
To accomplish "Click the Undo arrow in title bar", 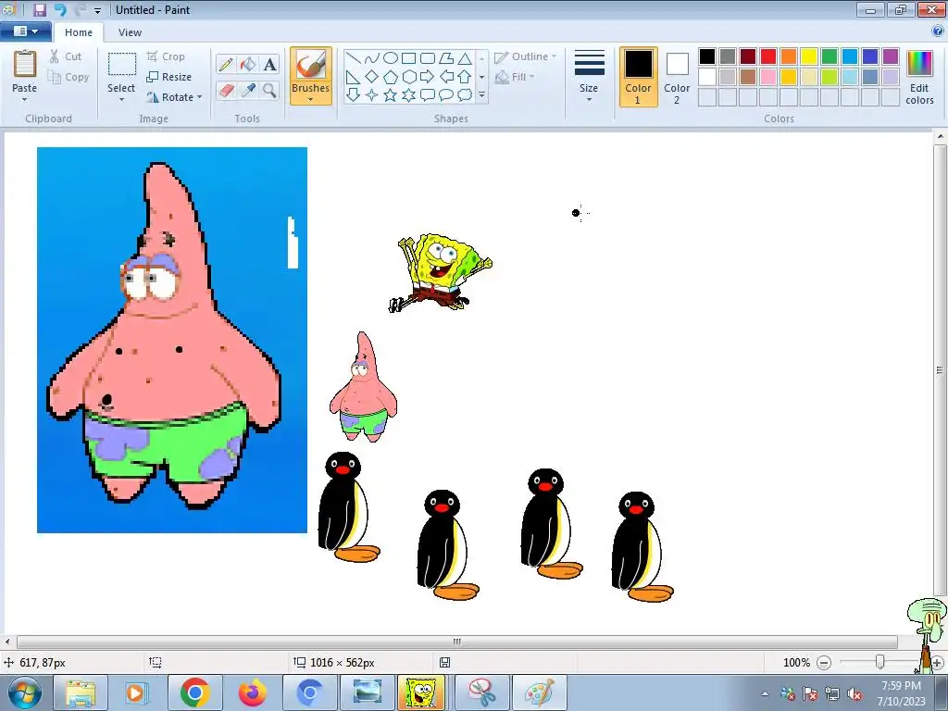I will coord(60,9).
